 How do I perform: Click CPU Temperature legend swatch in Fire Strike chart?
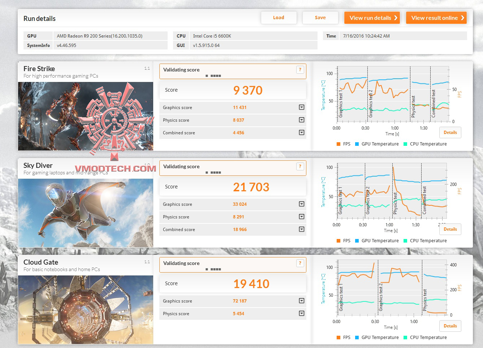(405, 144)
